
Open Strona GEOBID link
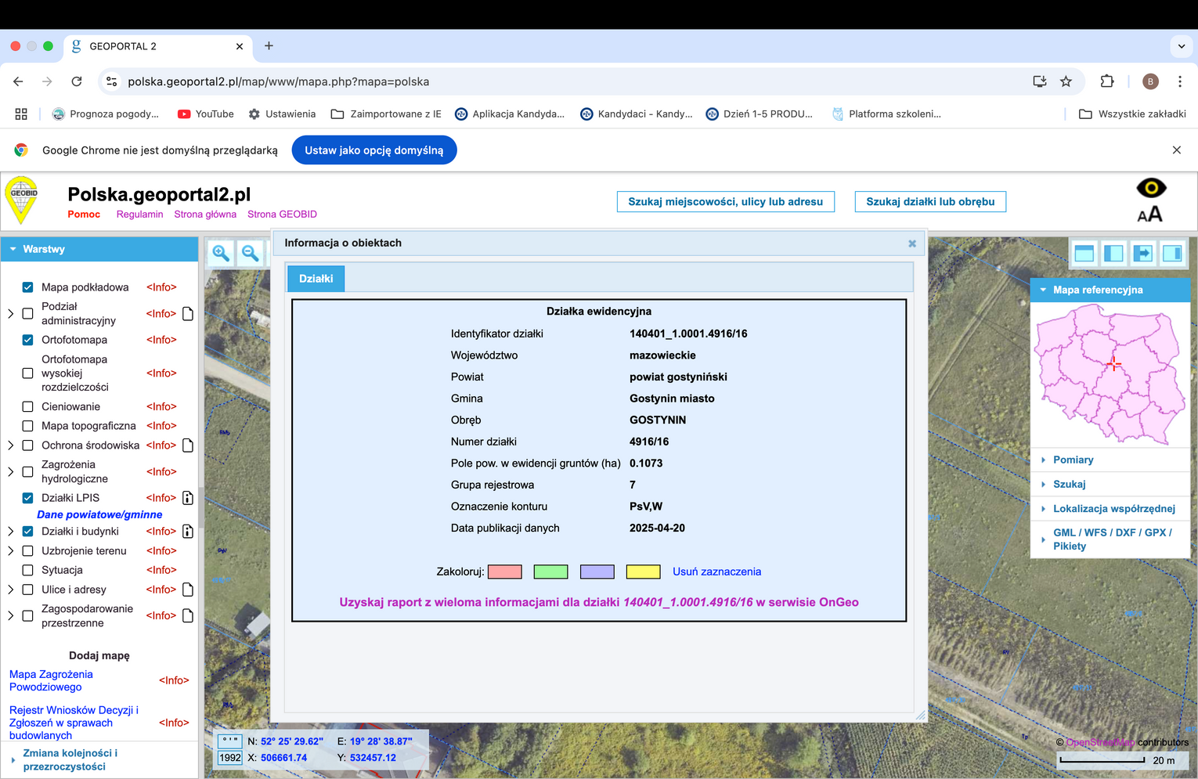(282, 215)
